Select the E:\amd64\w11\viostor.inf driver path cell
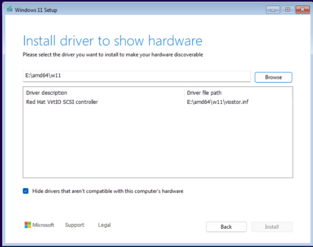Viewport: 313px width, 247px height. 218,102
